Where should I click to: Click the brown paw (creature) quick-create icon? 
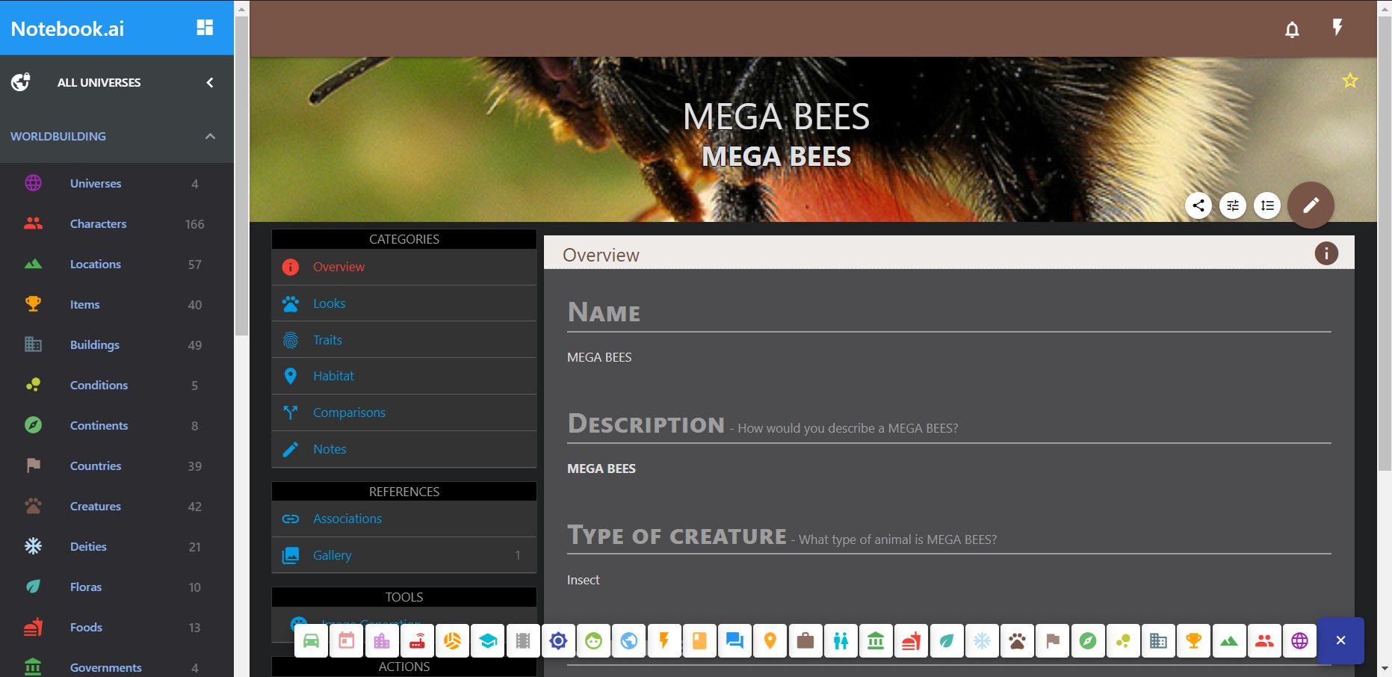pos(1017,641)
